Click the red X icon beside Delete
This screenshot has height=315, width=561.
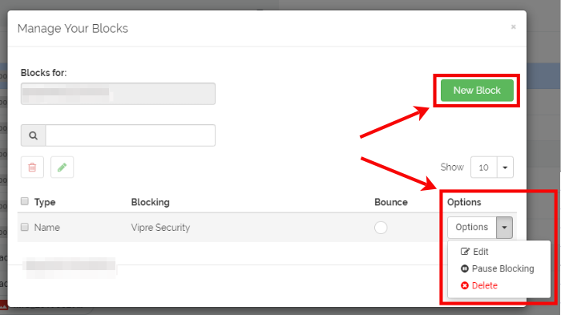[464, 285]
